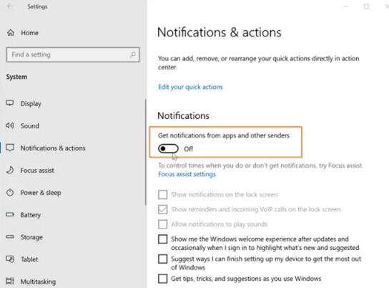Toggle Get notifications from apps switch
The width and height of the screenshot is (389, 288).
[168, 148]
